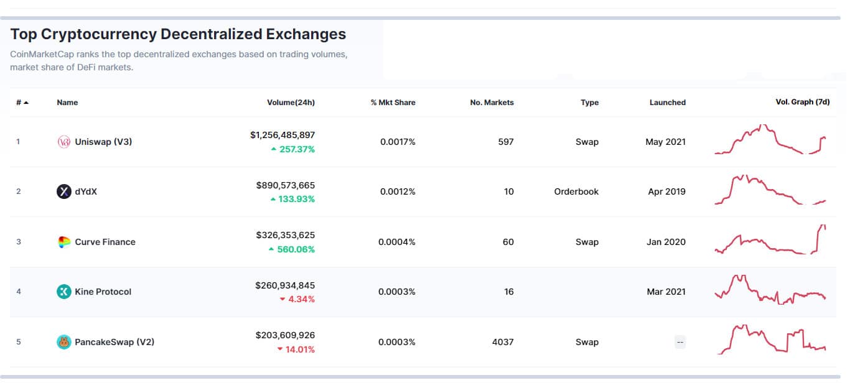Image resolution: width=850 pixels, height=388 pixels.
Task: Click the Jan 2020 launch date
Action: tap(666, 242)
